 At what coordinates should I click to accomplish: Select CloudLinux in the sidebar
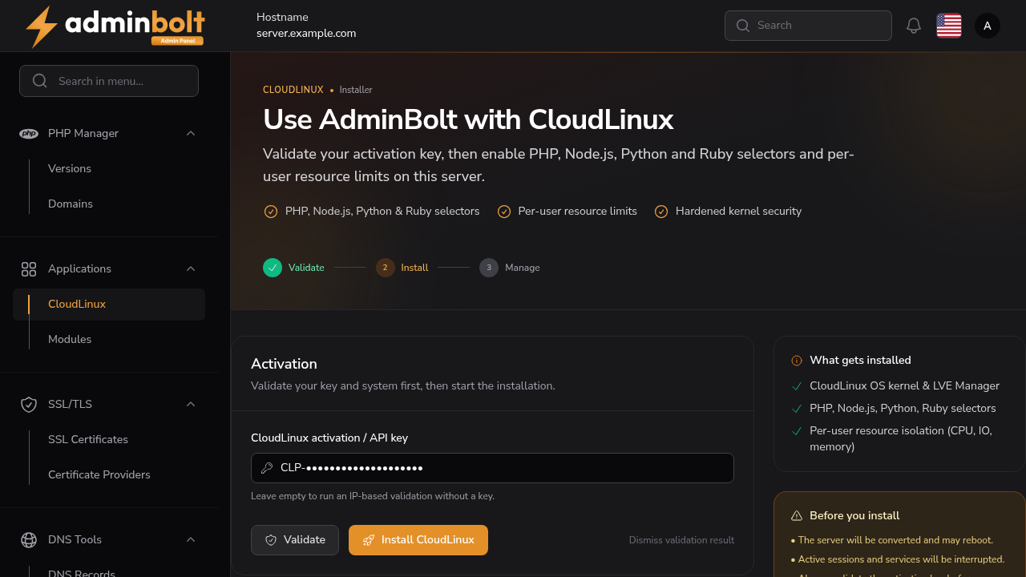tap(109, 305)
